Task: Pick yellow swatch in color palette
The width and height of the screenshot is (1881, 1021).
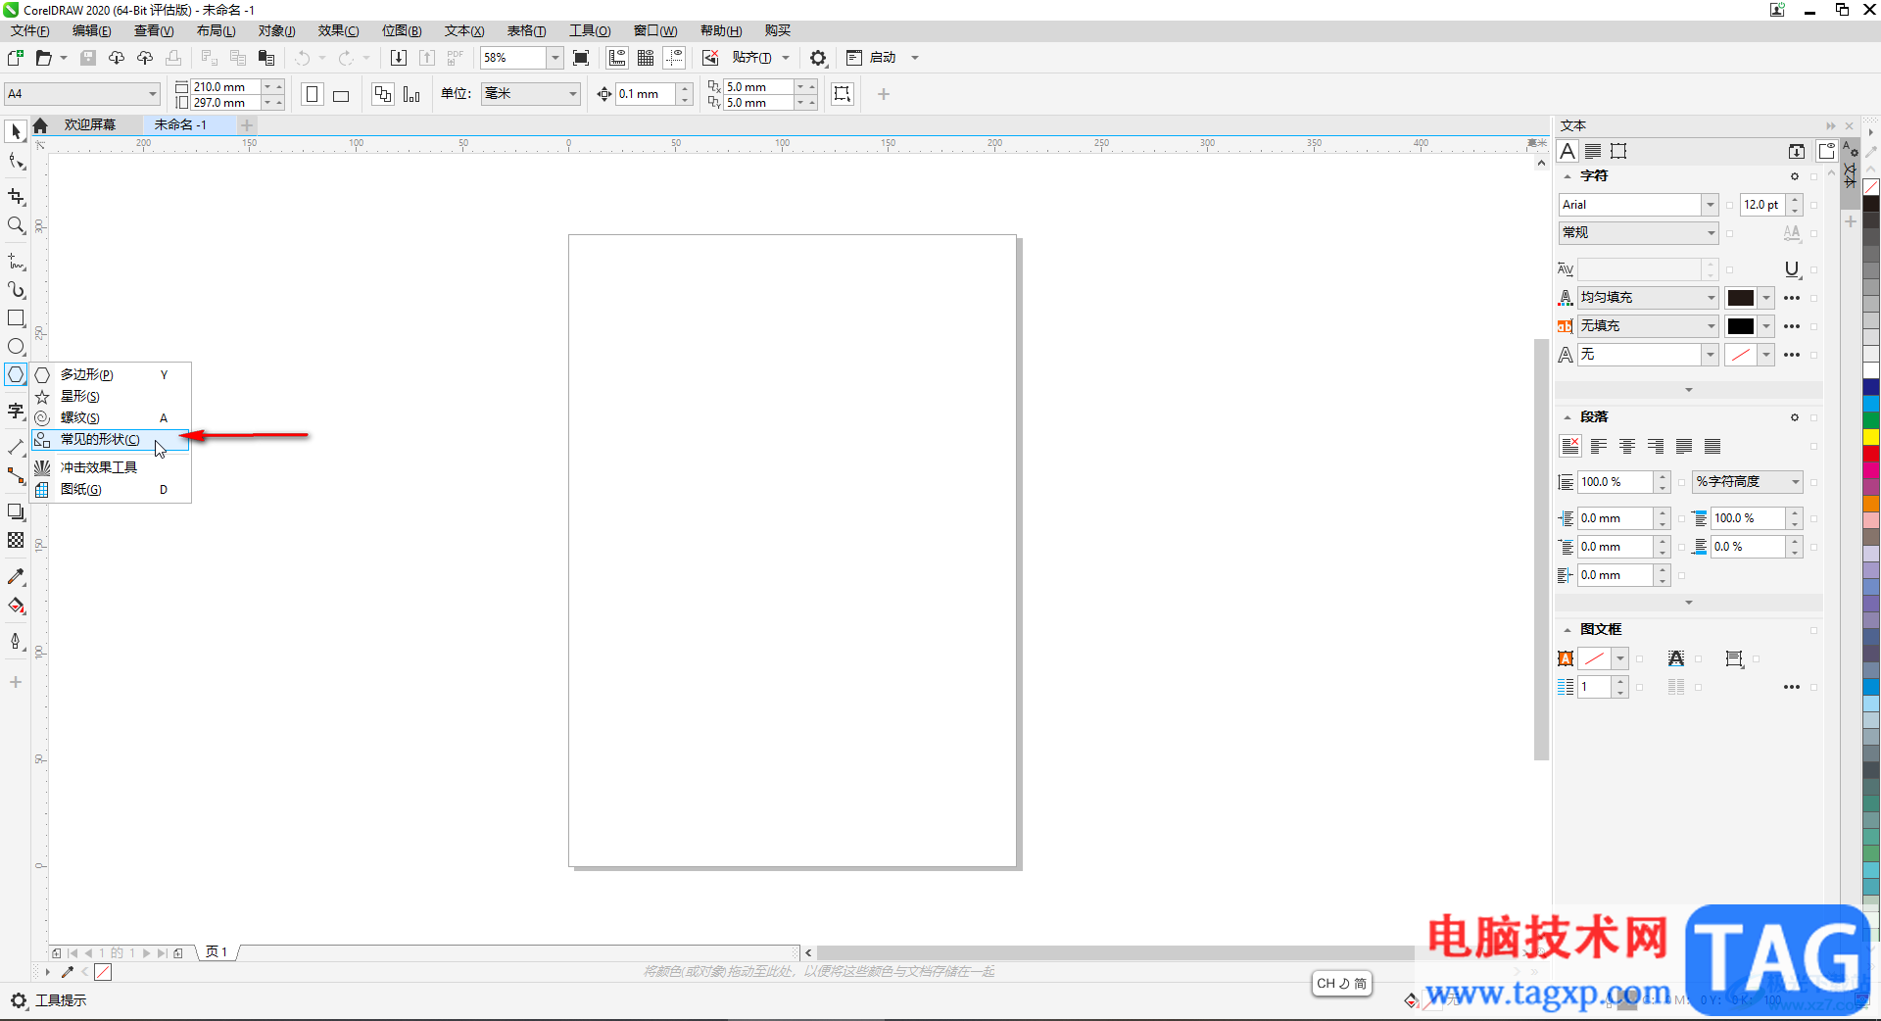Action: tap(1871, 437)
